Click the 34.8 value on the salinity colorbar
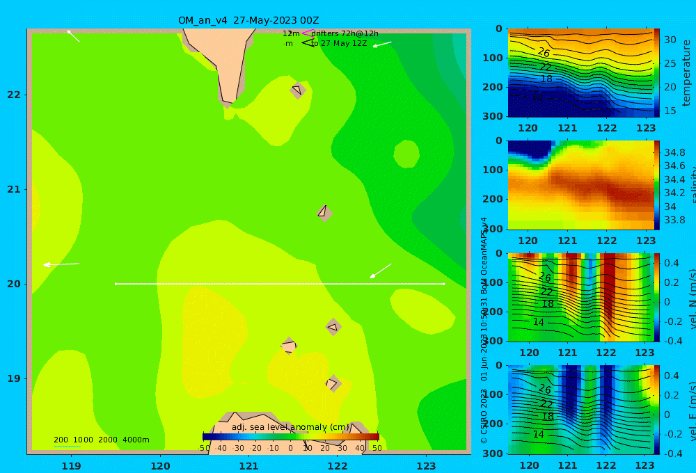This screenshot has height=473, width=696. (674, 152)
